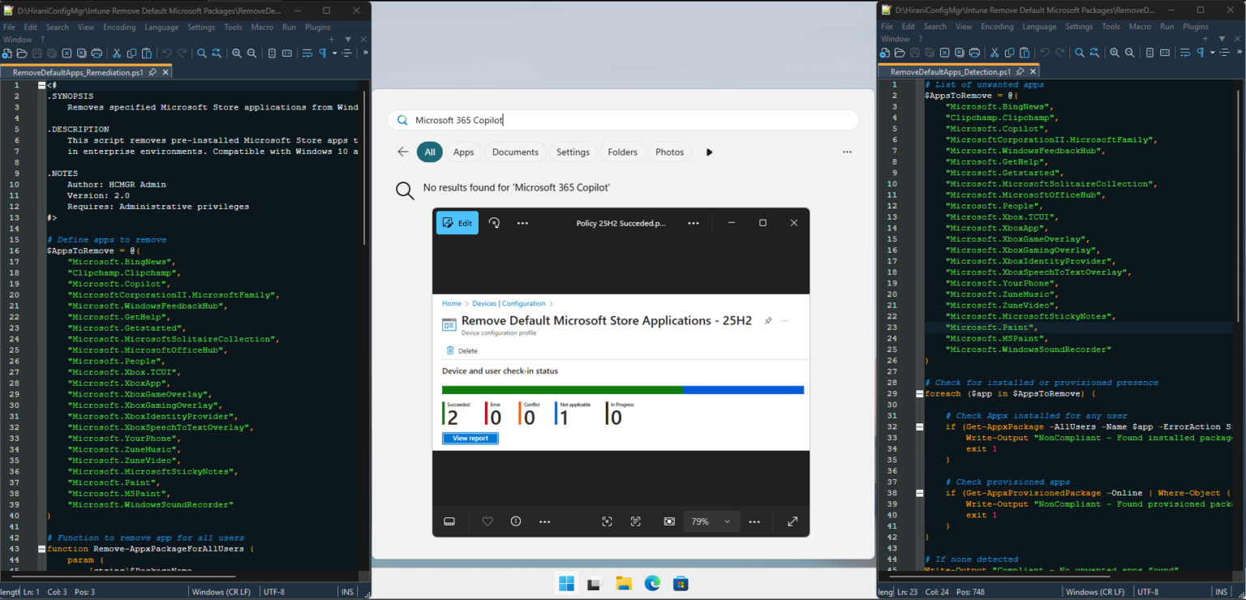Click the Paste icon in Remediation window toolbar
Viewport: 1246px width, 600px height.
click(x=147, y=53)
